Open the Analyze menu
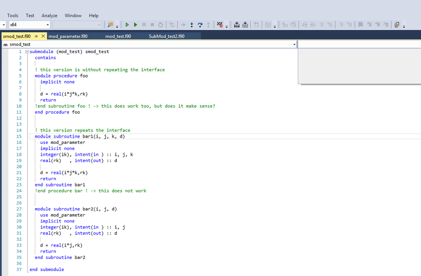 pyautogui.click(x=49, y=16)
